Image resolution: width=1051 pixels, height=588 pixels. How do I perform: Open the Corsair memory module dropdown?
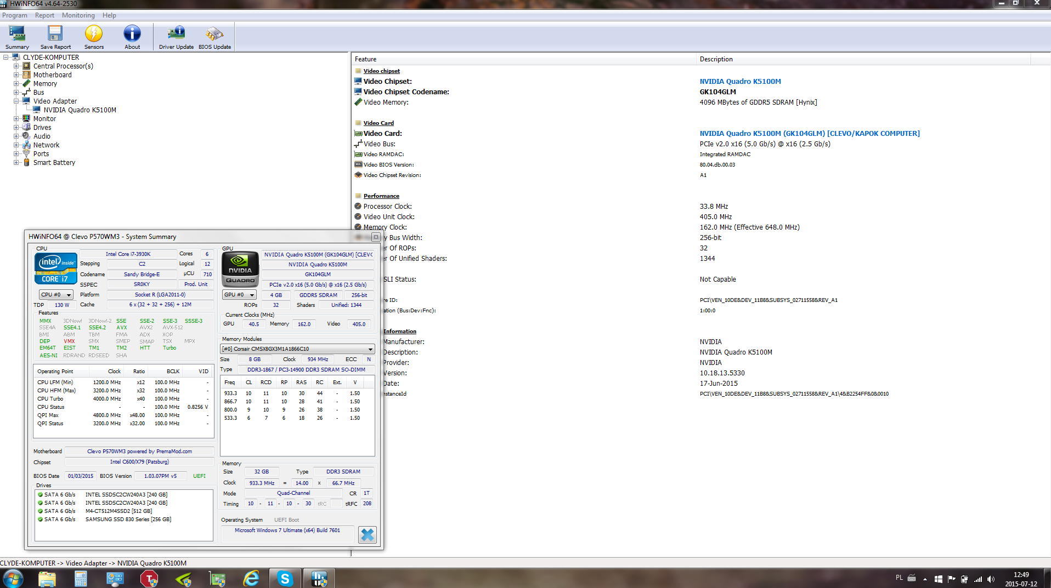tap(297, 349)
